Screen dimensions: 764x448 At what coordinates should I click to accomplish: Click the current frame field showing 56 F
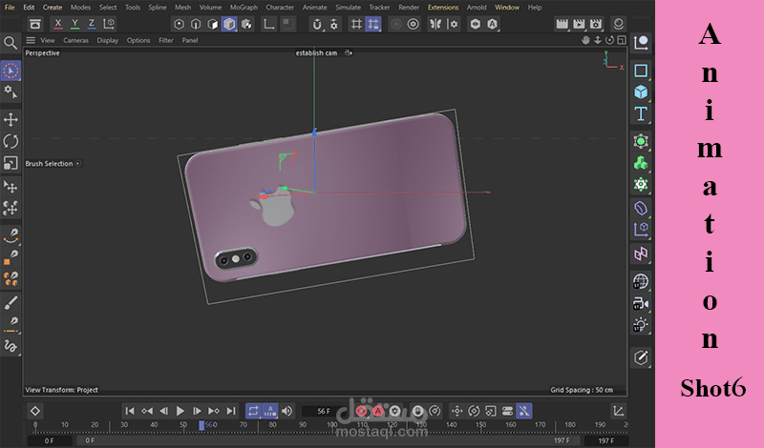click(324, 411)
